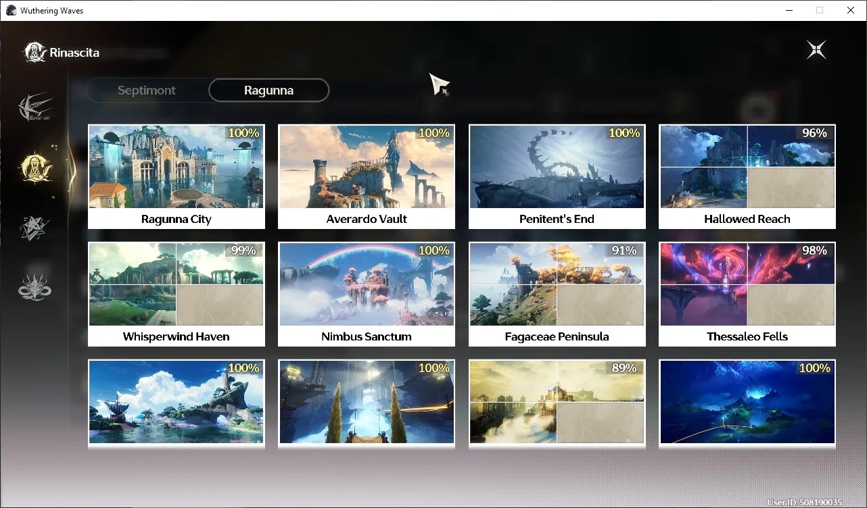
Task: Close the Wuthering Waves window
Action: coord(851,10)
